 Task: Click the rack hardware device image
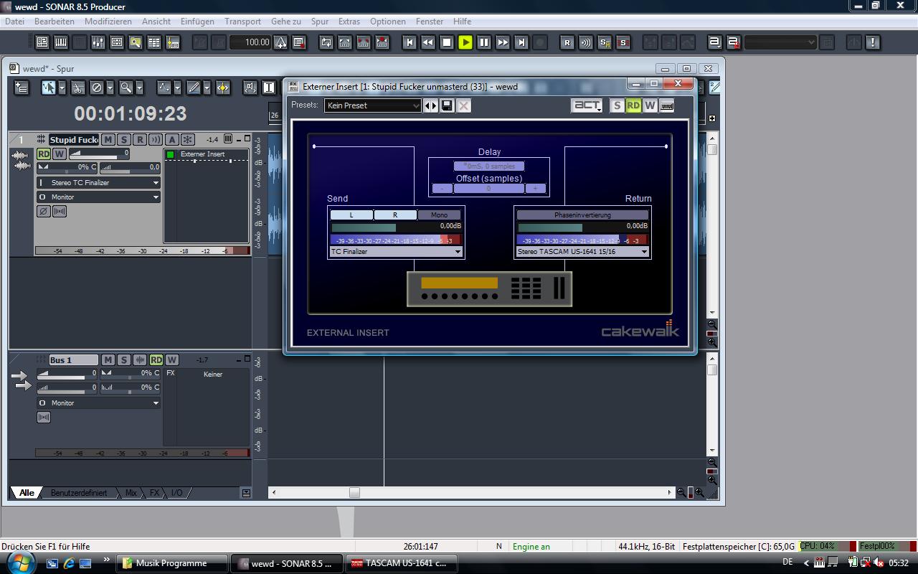489,289
